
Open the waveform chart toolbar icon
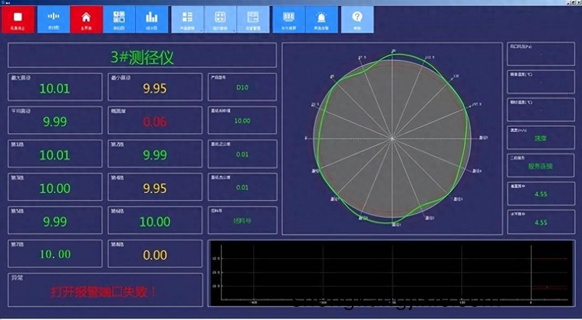pos(53,19)
